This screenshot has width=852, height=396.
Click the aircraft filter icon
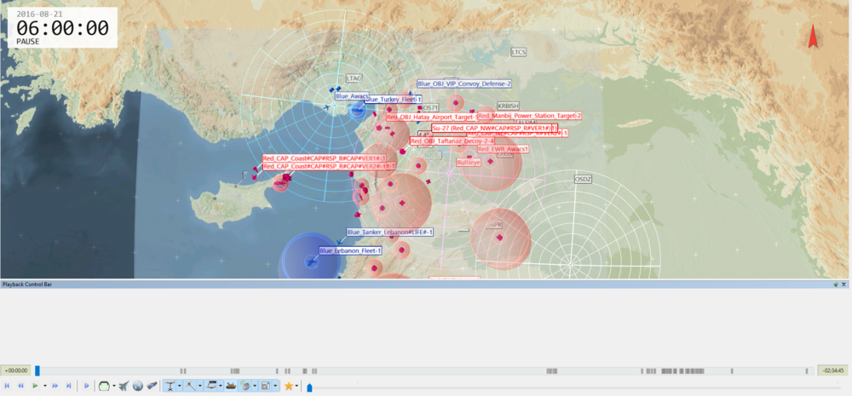124,386
